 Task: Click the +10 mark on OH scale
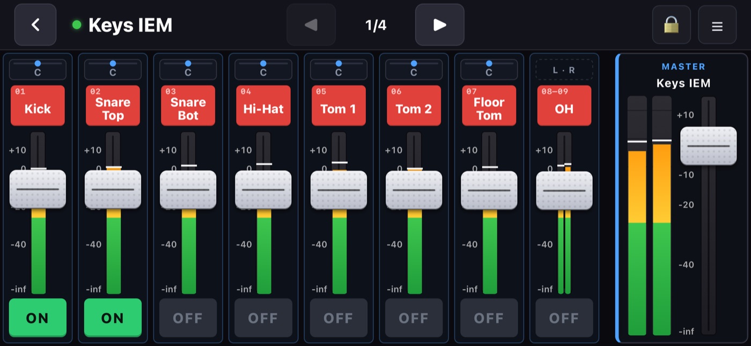544,150
